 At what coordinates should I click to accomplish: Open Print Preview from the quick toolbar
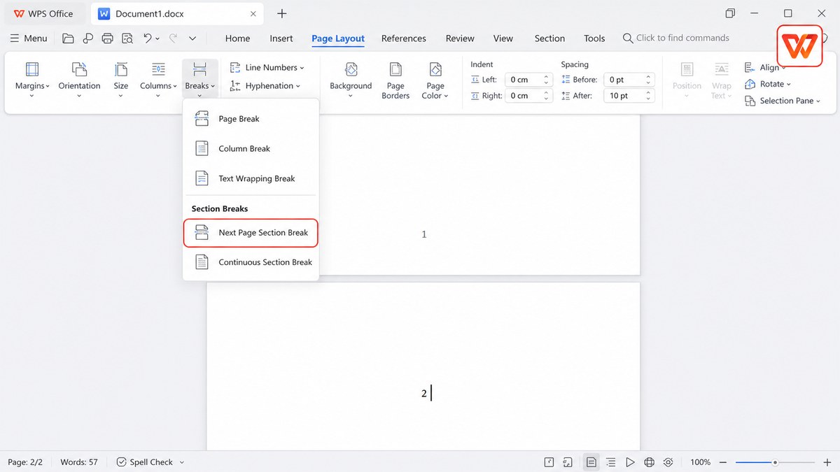[127, 38]
